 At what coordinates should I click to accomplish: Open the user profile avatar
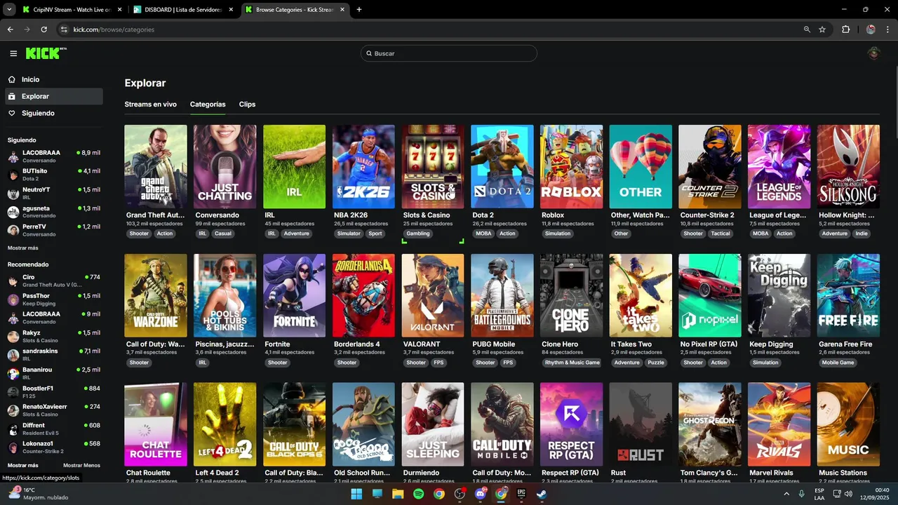click(x=873, y=53)
